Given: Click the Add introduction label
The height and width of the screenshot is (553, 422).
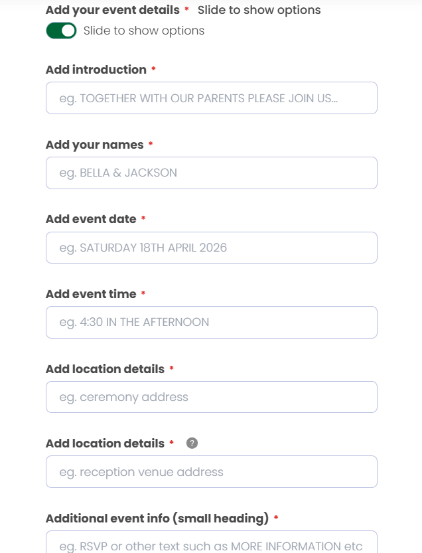Looking at the screenshot, I should tap(96, 70).
